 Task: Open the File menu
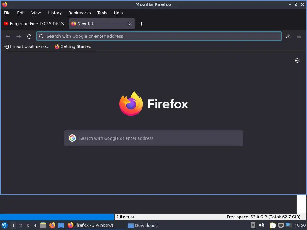pos(7,13)
